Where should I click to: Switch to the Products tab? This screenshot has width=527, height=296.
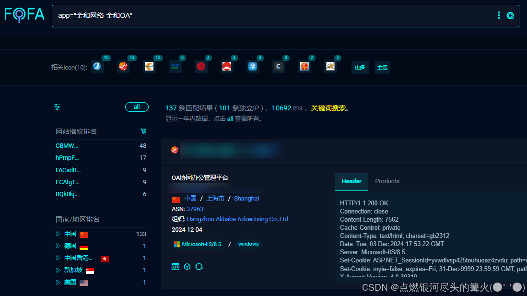387,181
